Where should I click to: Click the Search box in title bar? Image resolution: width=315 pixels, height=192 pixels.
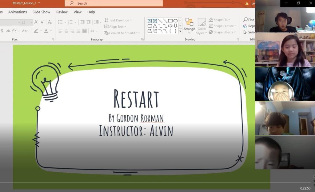[x=114, y=3]
